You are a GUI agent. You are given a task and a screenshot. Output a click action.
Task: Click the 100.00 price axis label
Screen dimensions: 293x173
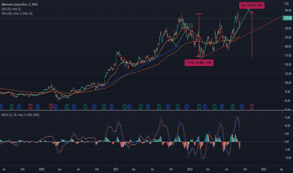coord(288,83)
